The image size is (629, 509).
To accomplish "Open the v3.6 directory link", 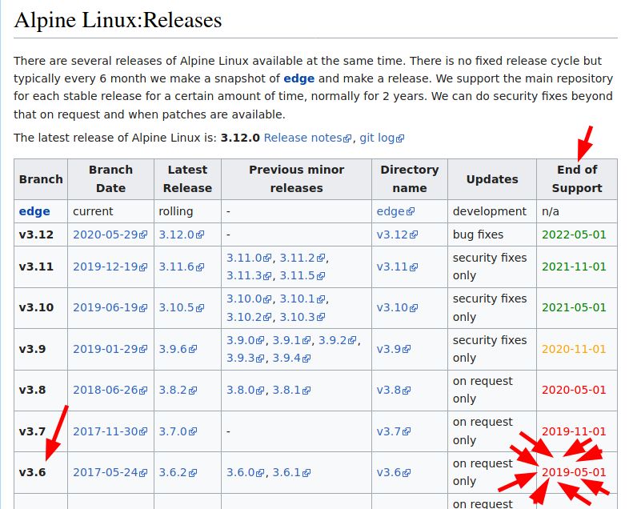I will click(x=393, y=472).
